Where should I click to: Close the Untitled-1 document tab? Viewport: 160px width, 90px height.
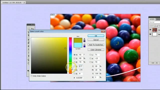[24, 2]
